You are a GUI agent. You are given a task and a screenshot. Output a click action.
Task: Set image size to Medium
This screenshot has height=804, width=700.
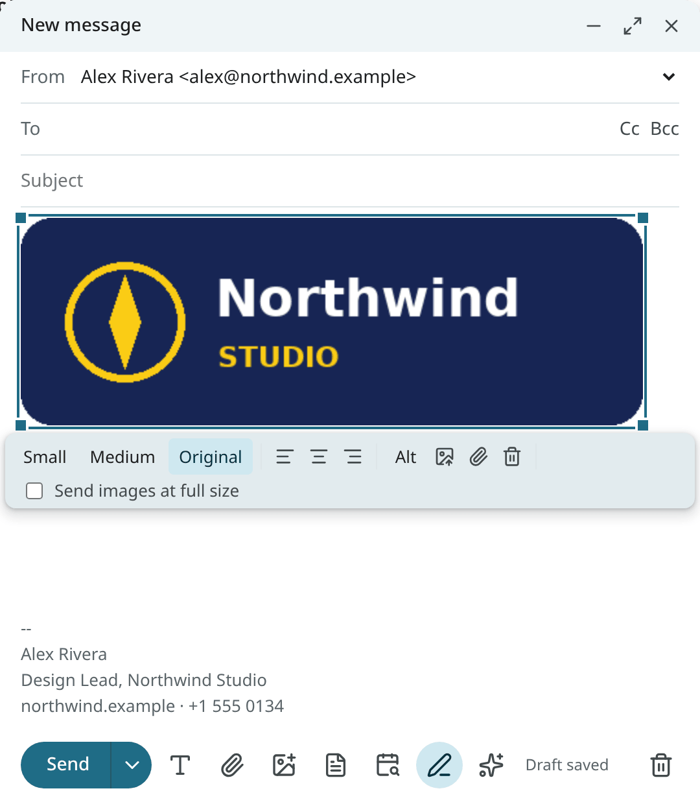(x=122, y=457)
